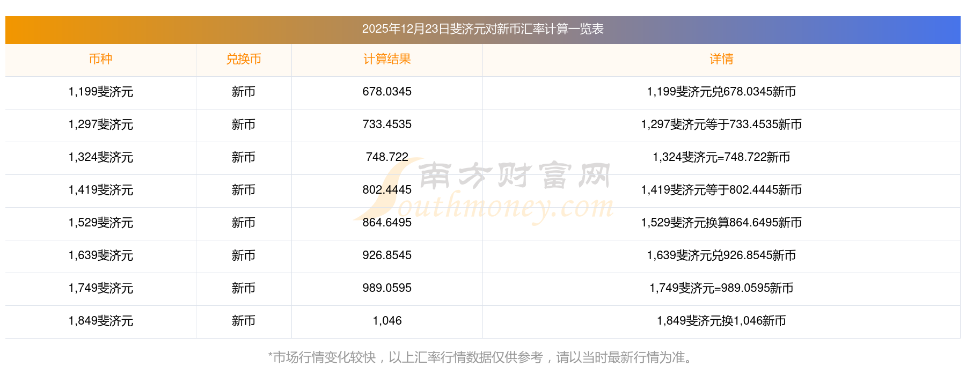Click detail text 1,749斐济元=989.0595新币

(x=721, y=288)
